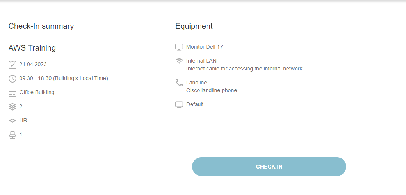Click the monitor icon beside Default
406x195 pixels.
(179, 105)
